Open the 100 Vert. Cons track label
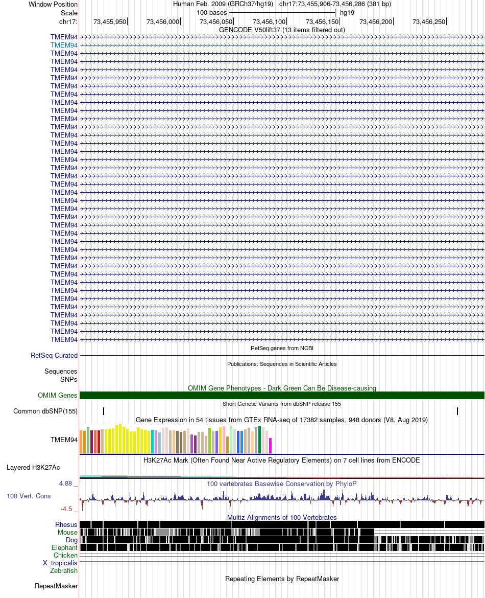485x598 pixels. click(29, 496)
